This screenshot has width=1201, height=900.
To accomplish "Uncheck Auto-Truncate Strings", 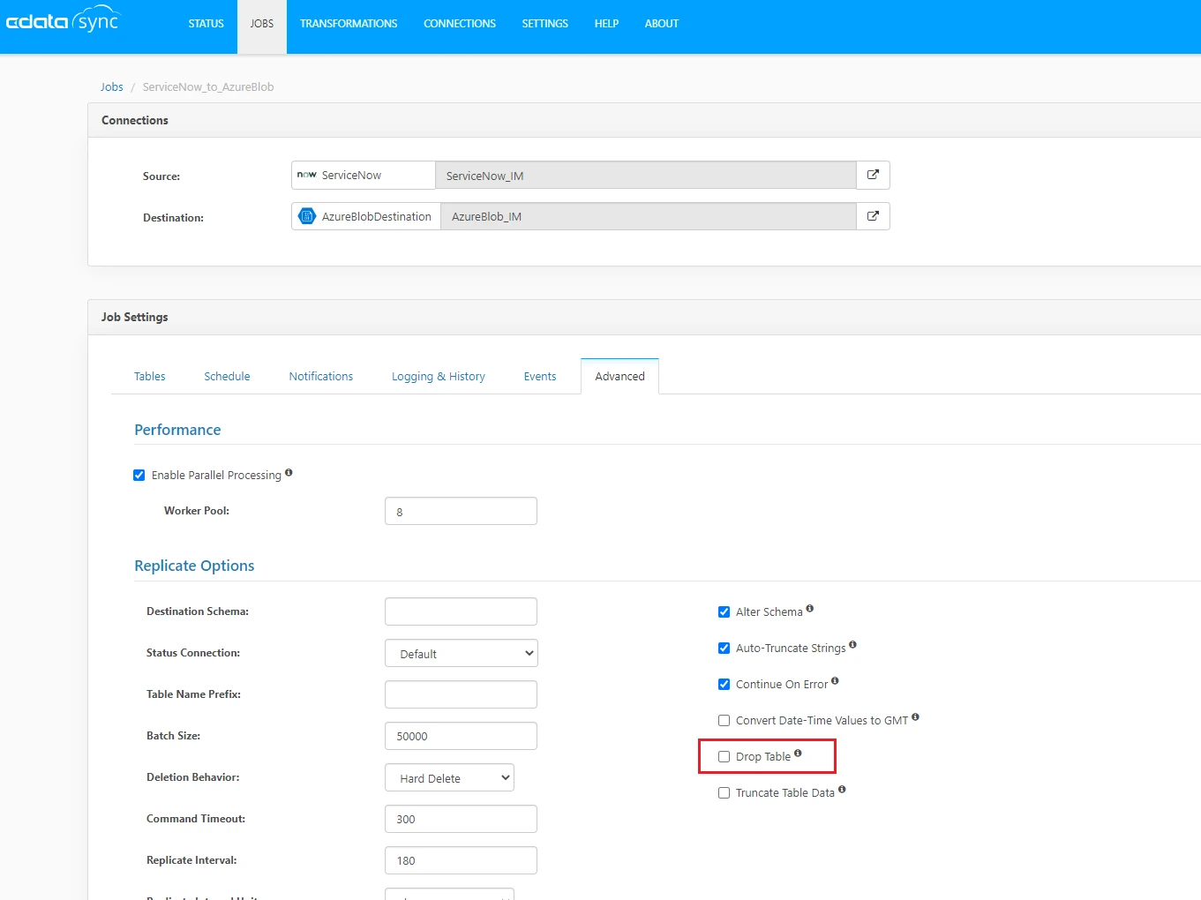I will tap(724, 649).
